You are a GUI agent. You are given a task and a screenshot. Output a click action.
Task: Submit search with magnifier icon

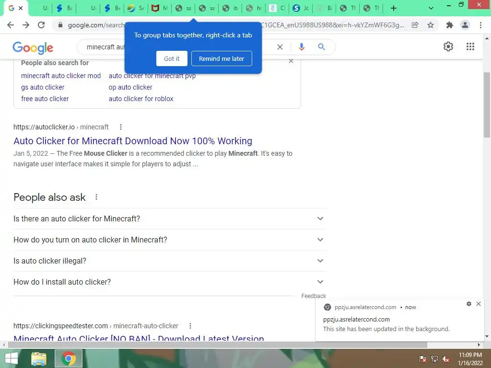[321, 47]
